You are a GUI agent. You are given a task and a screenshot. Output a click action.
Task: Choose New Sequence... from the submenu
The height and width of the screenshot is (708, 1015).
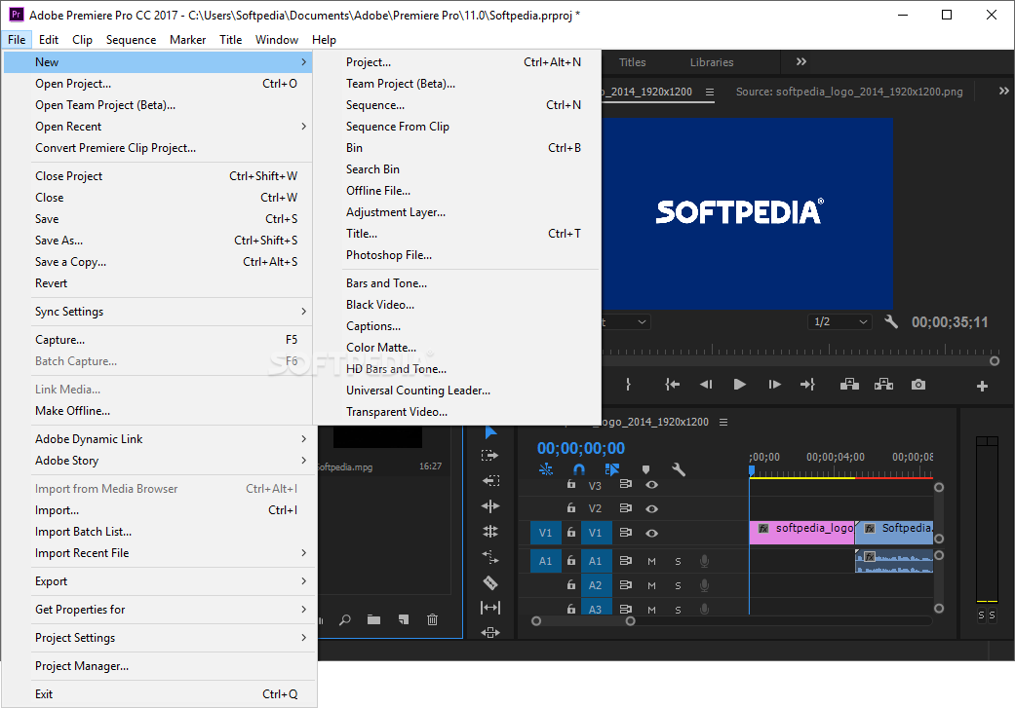point(457,105)
